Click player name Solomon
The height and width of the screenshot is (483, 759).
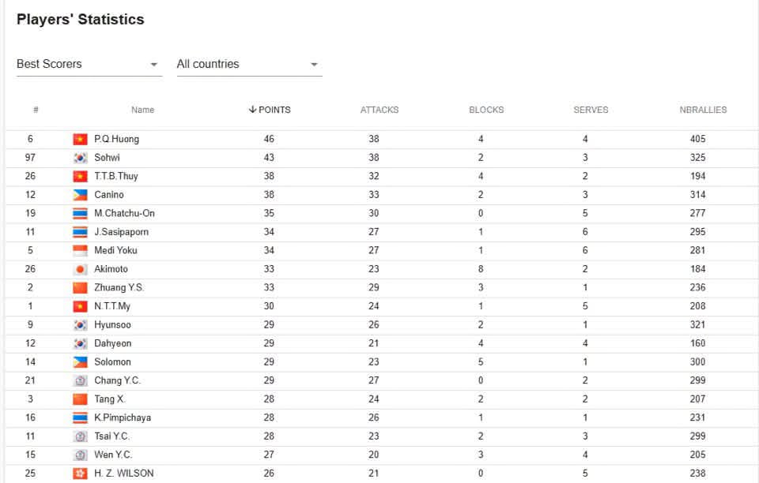[x=112, y=361]
